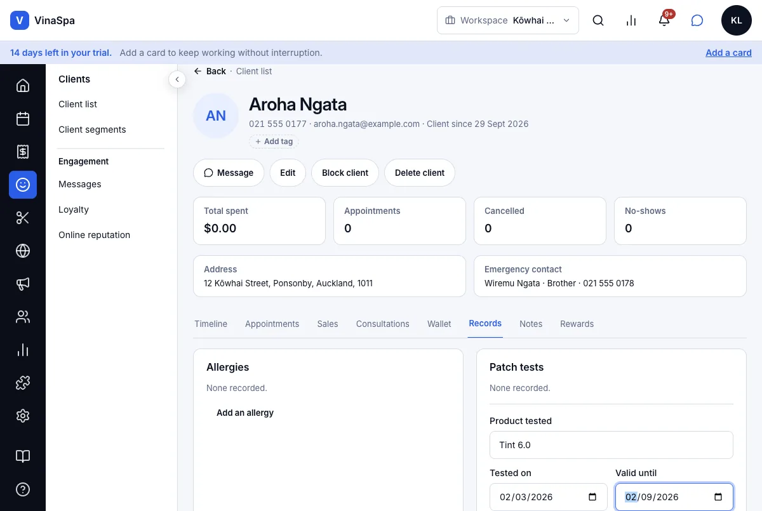Go Back to the client list
Viewport: 762px width, 511px height.
click(210, 71)
